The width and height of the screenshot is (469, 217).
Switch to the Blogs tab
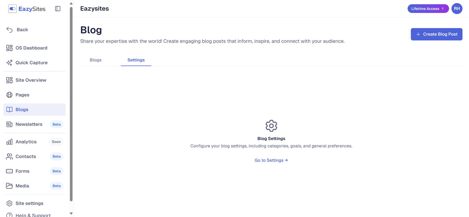(x=96, y=60)
